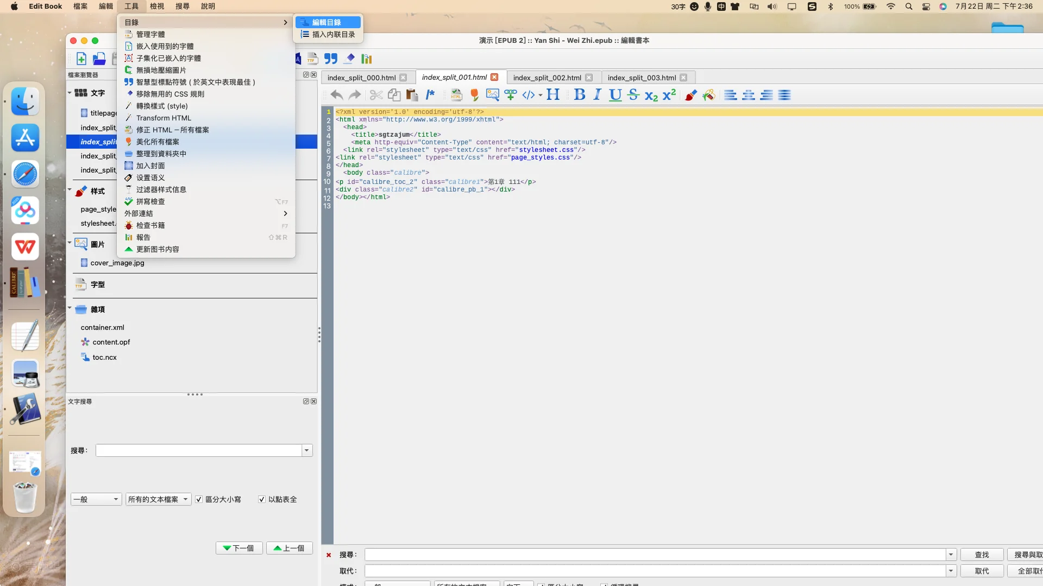1043x586 pixels.
Task: Click the 取代 button
Action: [x=982, y=571]
